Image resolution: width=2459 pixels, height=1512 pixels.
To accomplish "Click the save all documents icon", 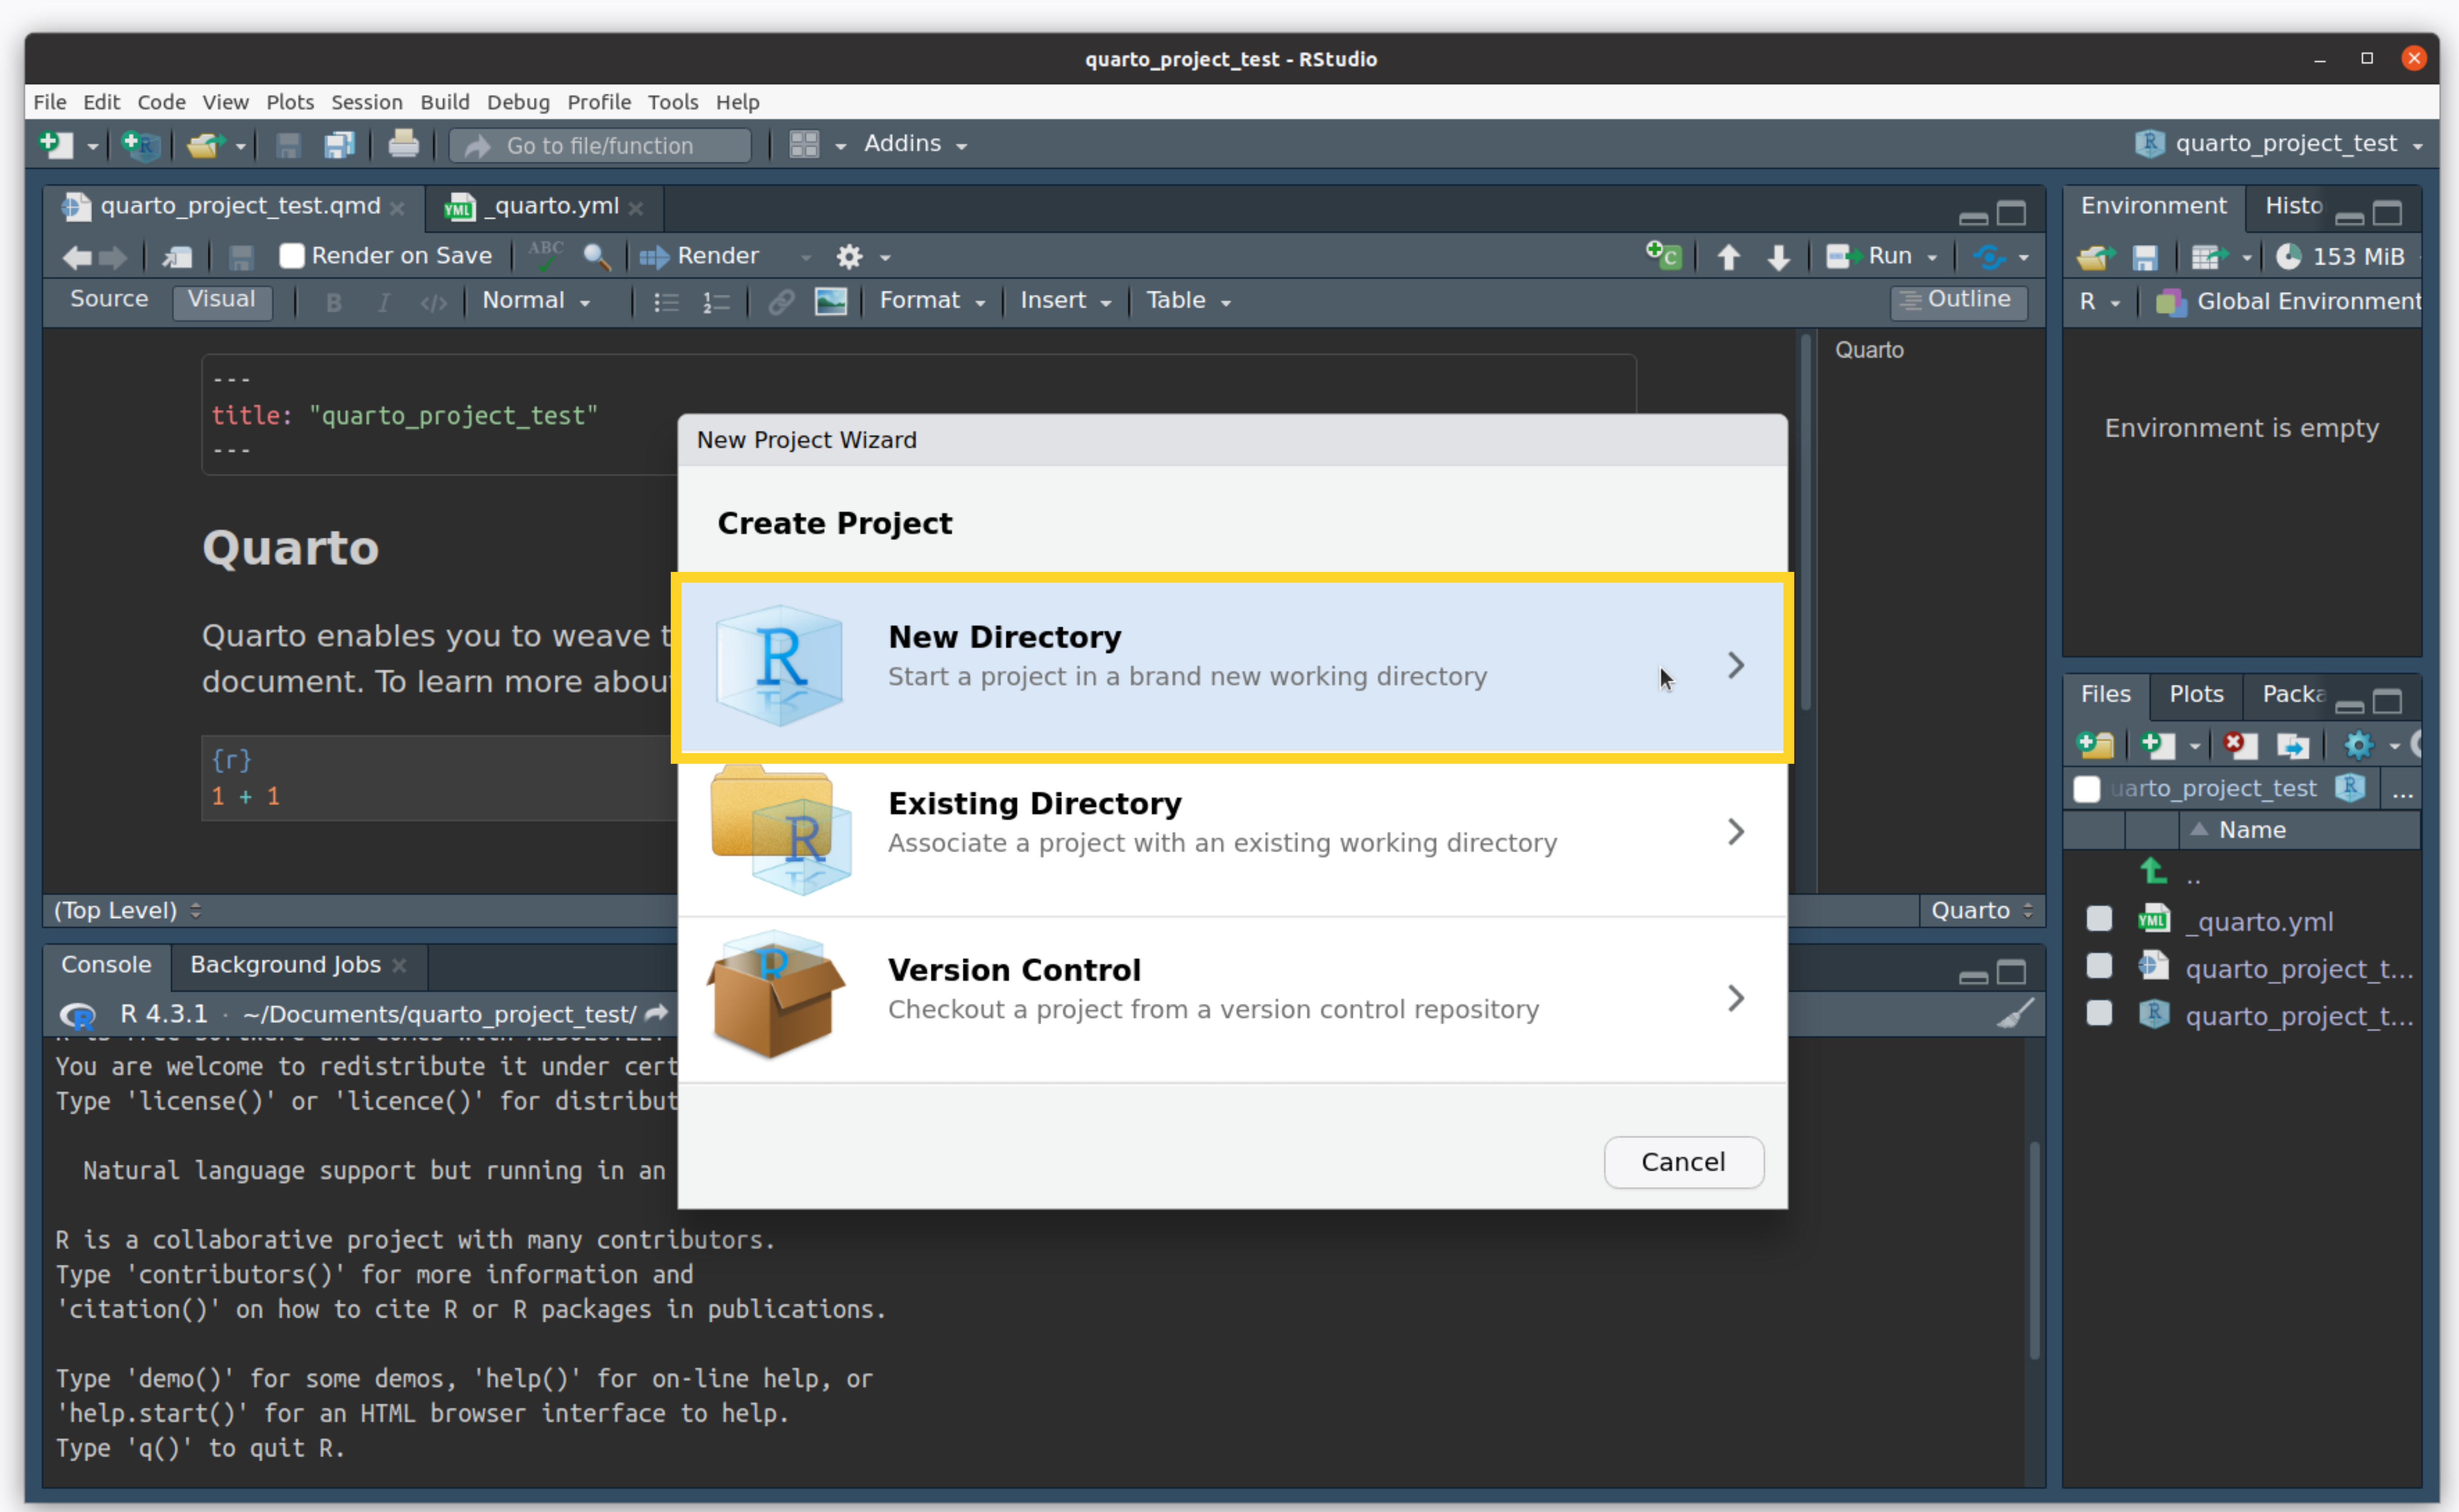I will (339, 145).
